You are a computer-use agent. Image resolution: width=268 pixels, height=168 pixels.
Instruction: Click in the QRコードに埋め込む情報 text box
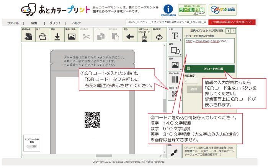point(209,51)
